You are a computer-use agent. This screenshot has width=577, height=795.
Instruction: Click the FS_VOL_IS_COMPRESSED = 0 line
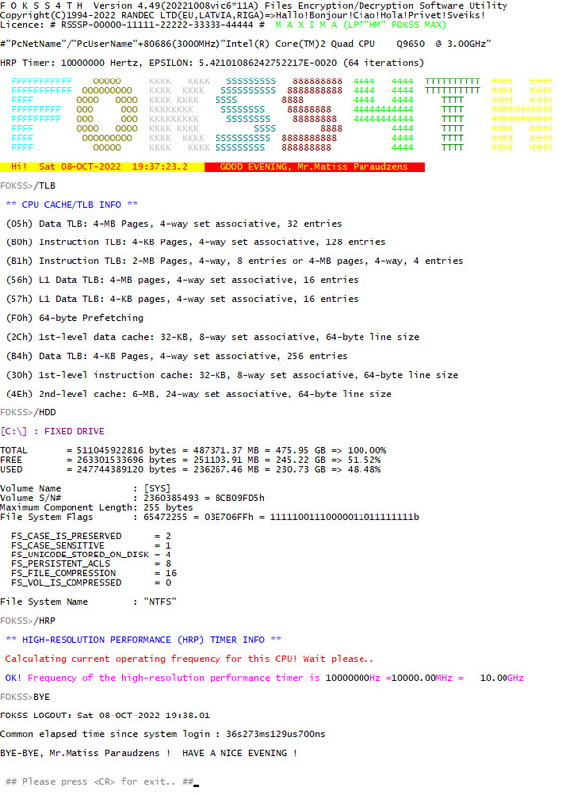(90, 583)
